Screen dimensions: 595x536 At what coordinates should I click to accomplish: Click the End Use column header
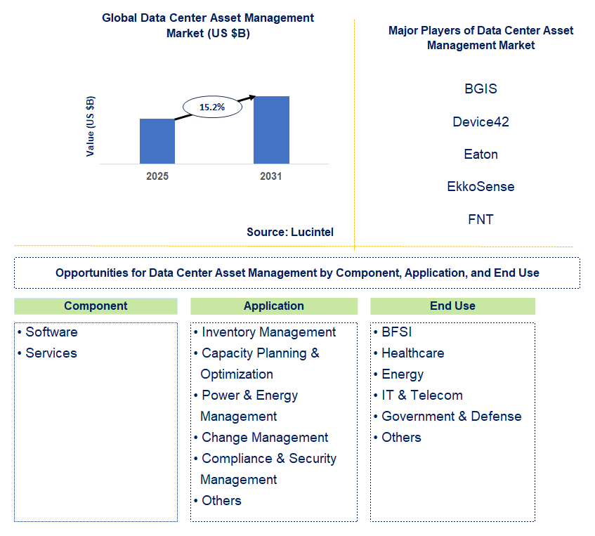[x=452, y=306]
